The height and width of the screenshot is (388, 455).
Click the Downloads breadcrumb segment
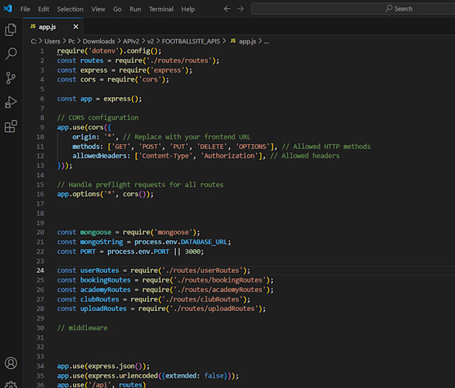click(x=98, y=41)
